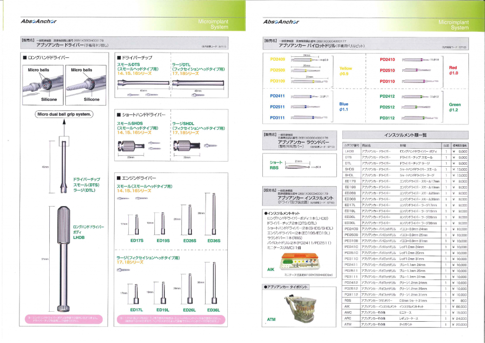Select the red PD2510 label in the drill chart

(387, 71)
